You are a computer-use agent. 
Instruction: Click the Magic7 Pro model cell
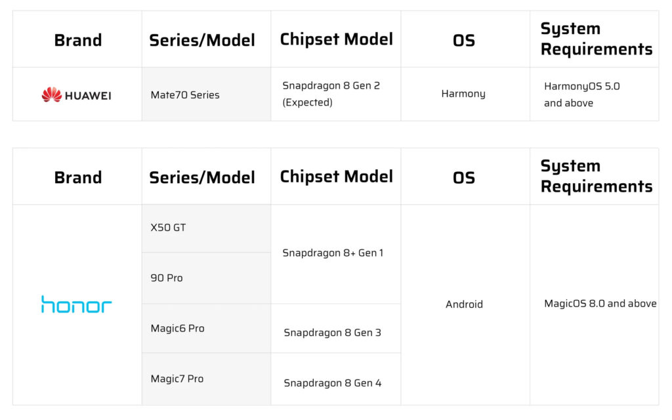pyautogui.click(x=177, y=379)
